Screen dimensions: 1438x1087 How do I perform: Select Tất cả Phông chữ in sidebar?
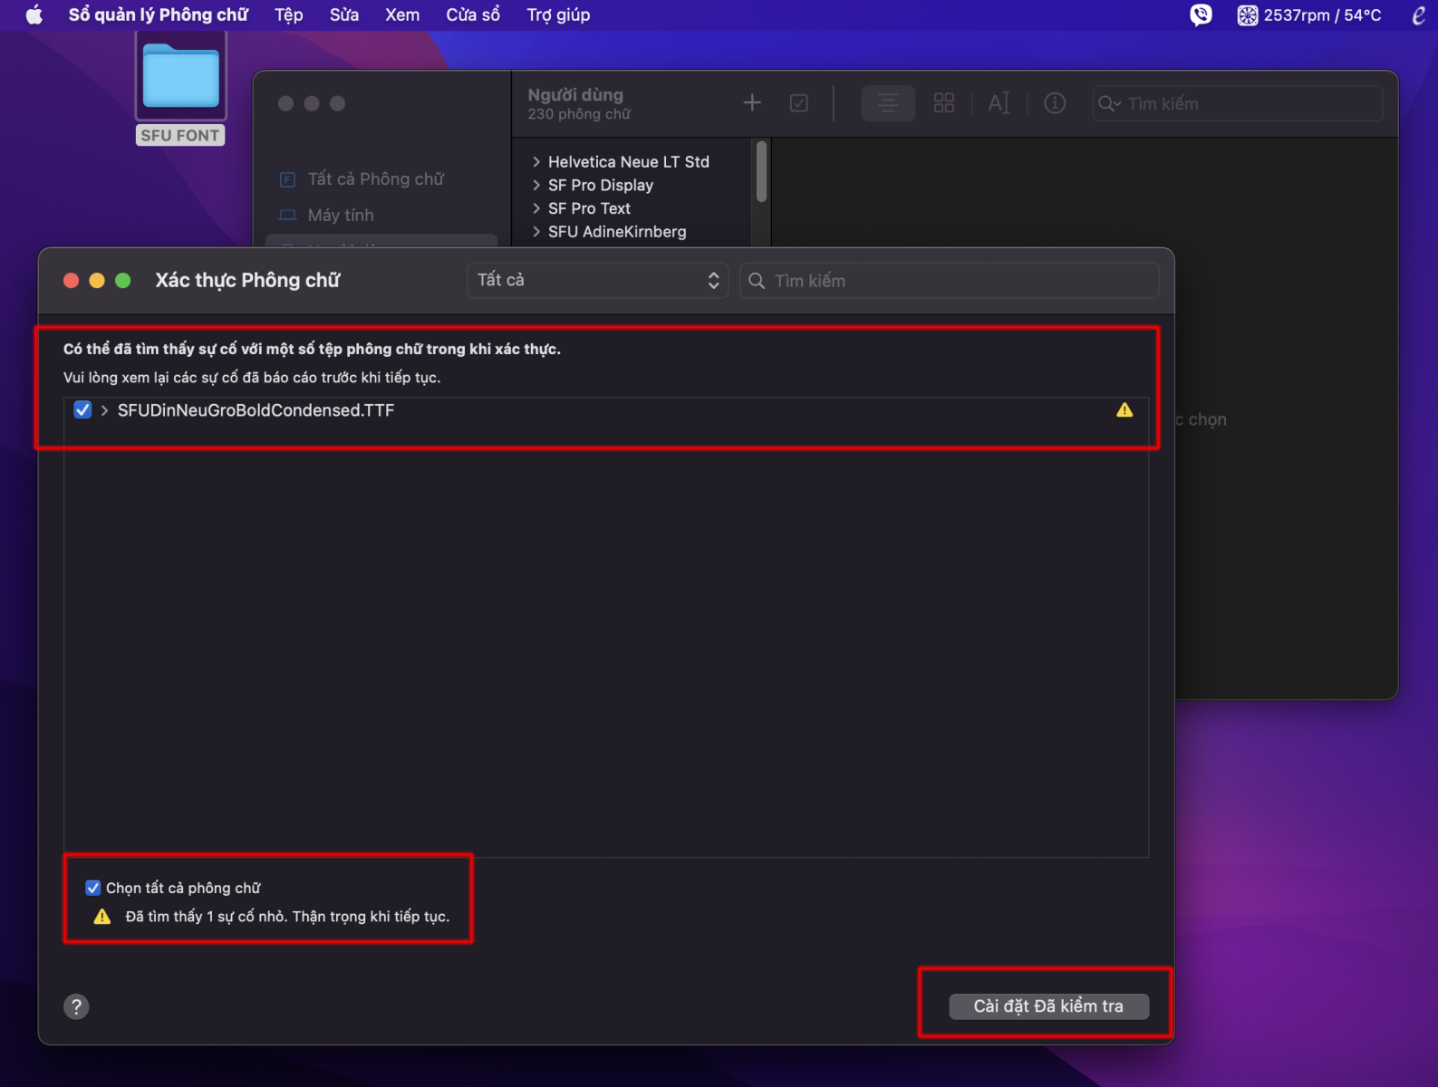click(376, 179)
